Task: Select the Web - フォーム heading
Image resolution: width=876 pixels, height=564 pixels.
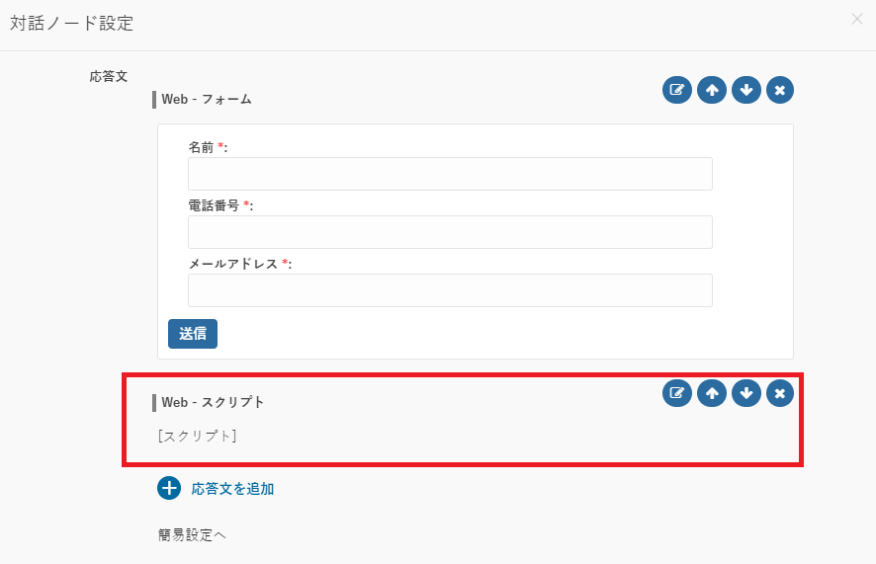Action: (207, 100)
